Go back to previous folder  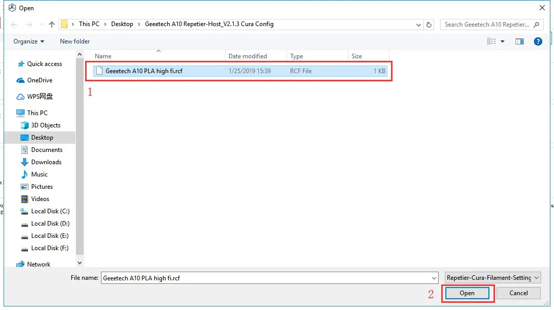pos(14,25)
